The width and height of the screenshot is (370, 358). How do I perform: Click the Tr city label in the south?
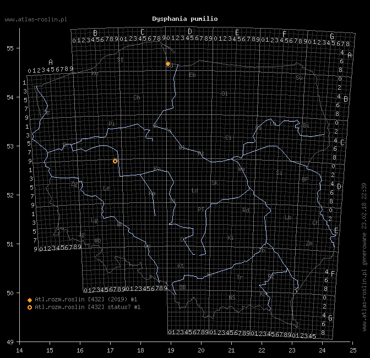coord(240,277)
